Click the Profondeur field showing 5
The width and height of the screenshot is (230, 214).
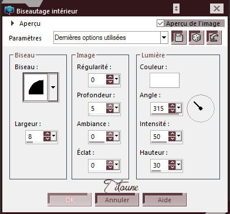click(97, 108)
